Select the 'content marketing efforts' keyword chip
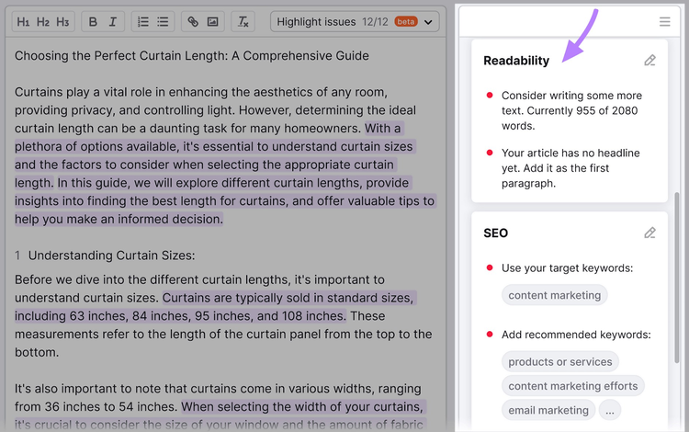 coord(573,386)
